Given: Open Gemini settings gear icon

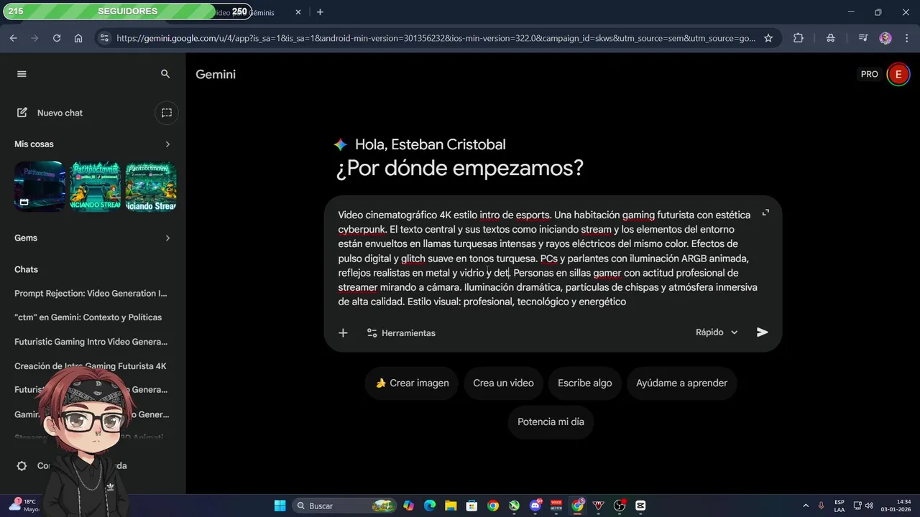Looking at the screenshot, I should coord(22,466).
